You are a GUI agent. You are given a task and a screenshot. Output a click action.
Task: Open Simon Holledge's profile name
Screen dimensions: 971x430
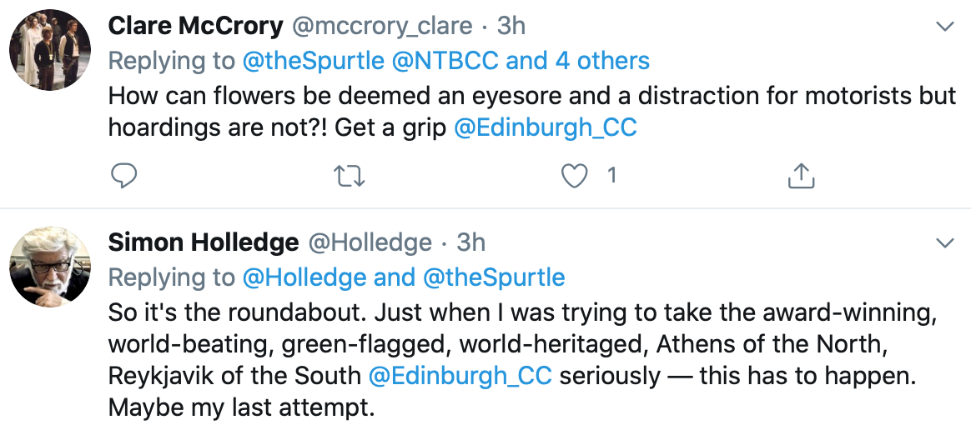[204, 243]
